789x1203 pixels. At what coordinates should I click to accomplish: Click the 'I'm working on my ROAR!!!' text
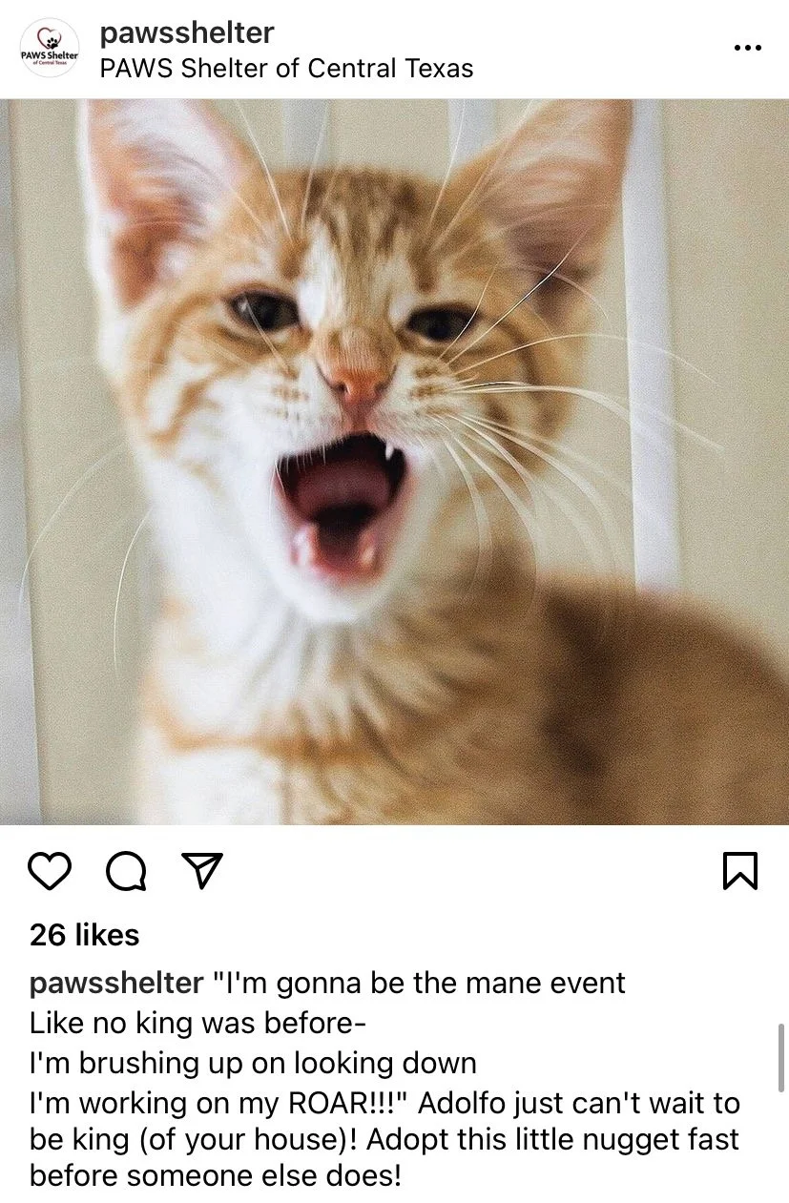click(219, 1104)
